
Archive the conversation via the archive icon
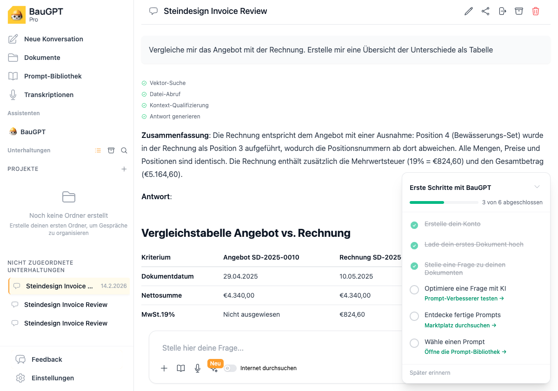pyautogui.click(x=519, y=11)
